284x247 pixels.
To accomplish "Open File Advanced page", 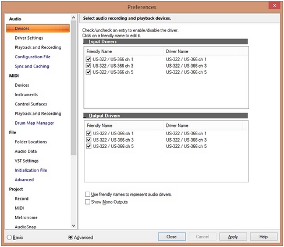I will pyautogui.click(x=24, y=179).
